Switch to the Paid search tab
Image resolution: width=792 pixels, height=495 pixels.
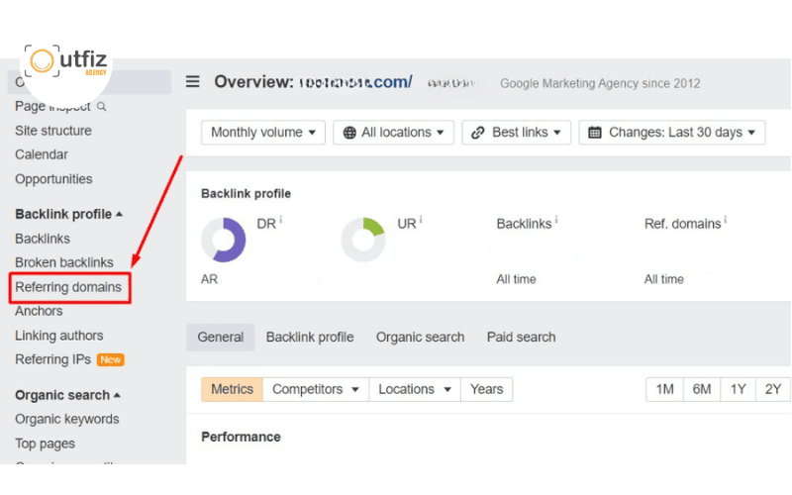(x=522, y=337)
